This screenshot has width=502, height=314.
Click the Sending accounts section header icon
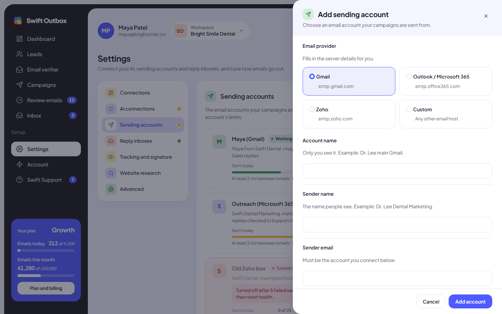pyautogui.click(x=211, y=96)
